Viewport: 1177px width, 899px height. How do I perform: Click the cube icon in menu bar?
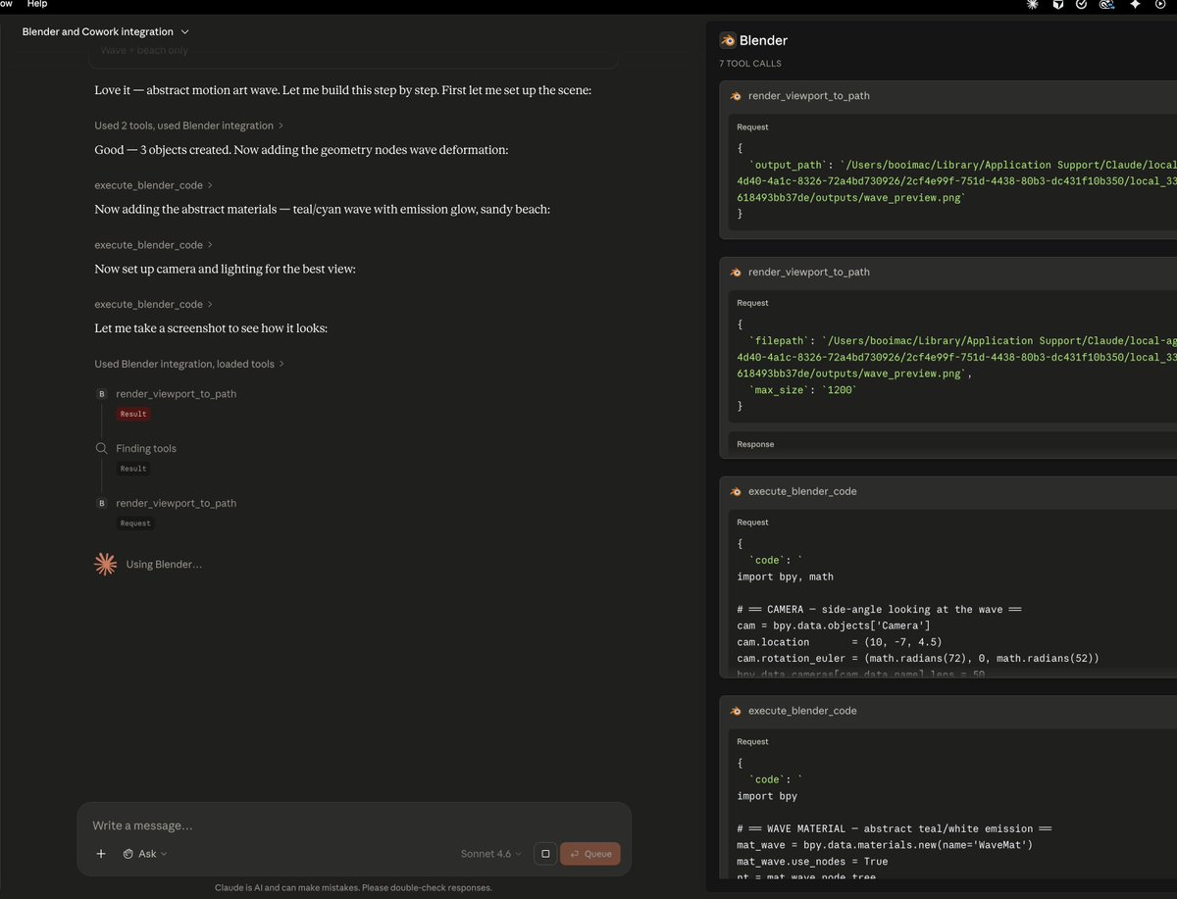(1058, 5)
